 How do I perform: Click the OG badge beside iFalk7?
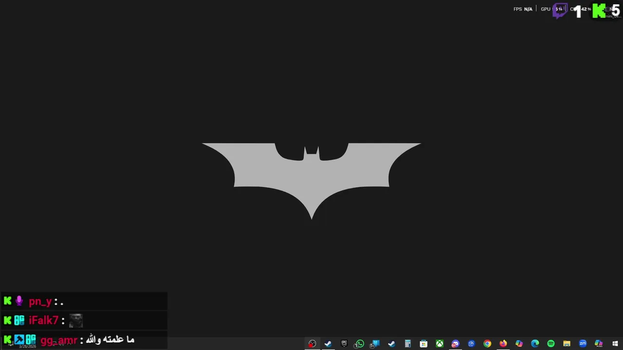tap(19, 320)
